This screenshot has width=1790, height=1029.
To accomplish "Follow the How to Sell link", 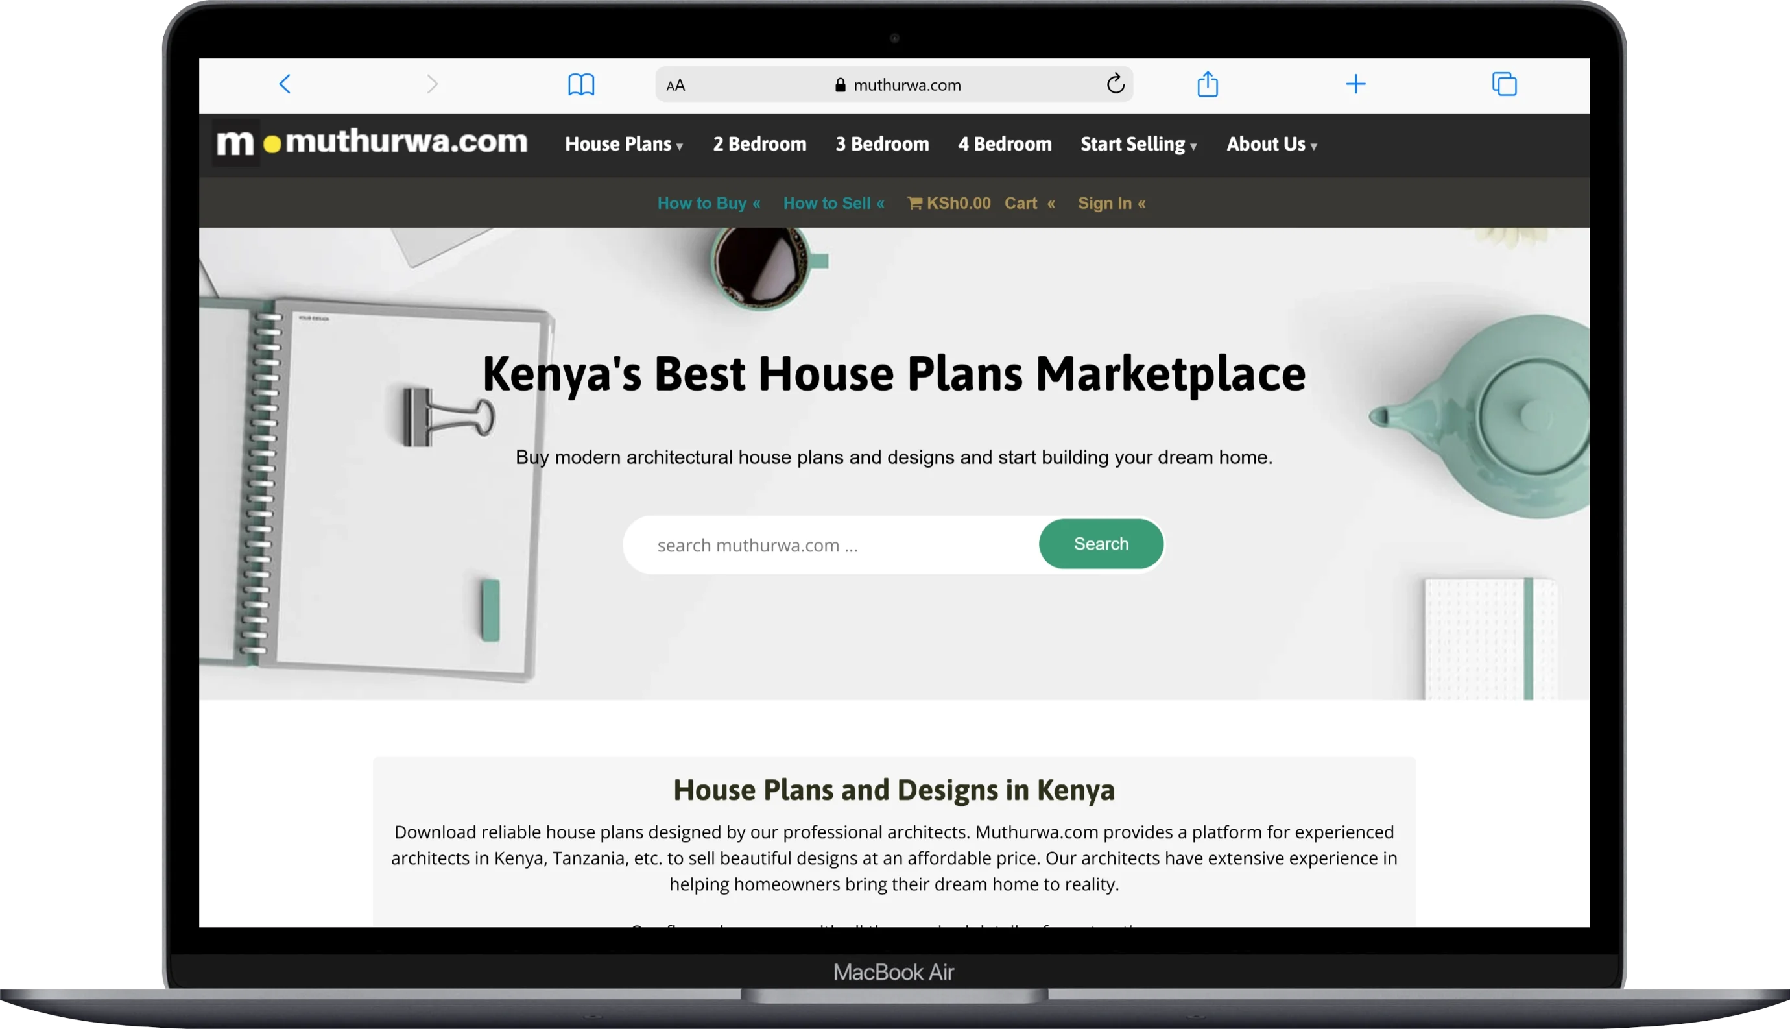I will tap(833, 204).
